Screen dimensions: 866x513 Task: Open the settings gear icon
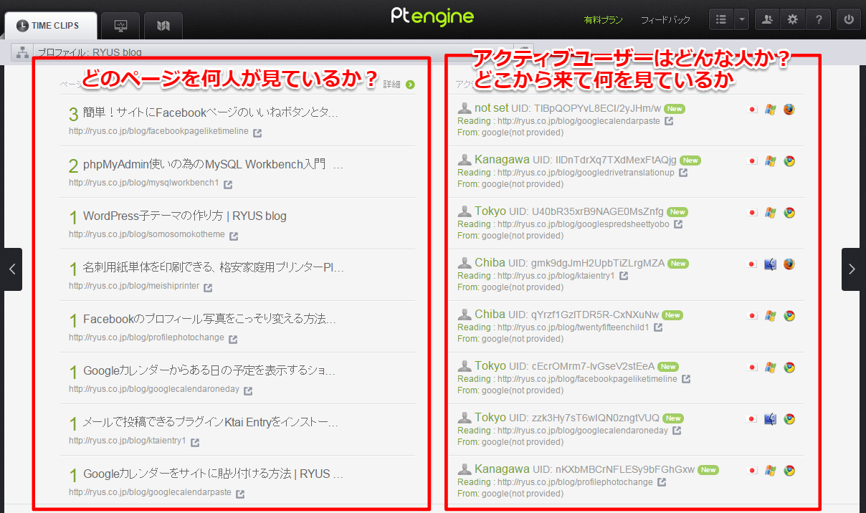click(792, 20)
